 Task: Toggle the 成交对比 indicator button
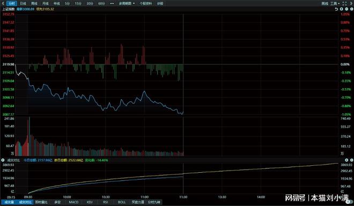[x=25, y=202]
